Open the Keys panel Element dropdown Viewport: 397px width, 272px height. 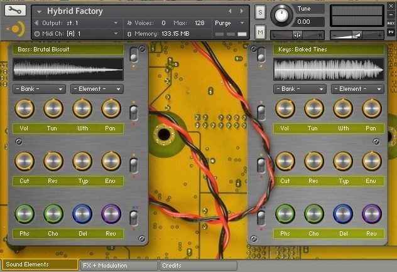click(x=357, y=89)
